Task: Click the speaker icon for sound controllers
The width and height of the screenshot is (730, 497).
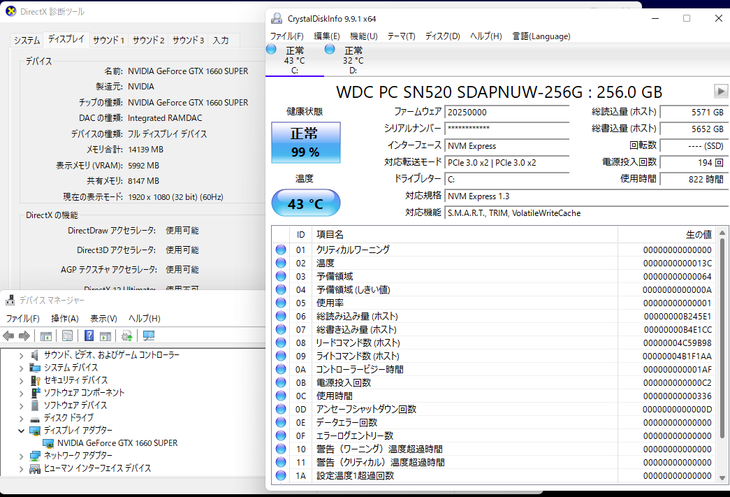Action: click(34, 355)
